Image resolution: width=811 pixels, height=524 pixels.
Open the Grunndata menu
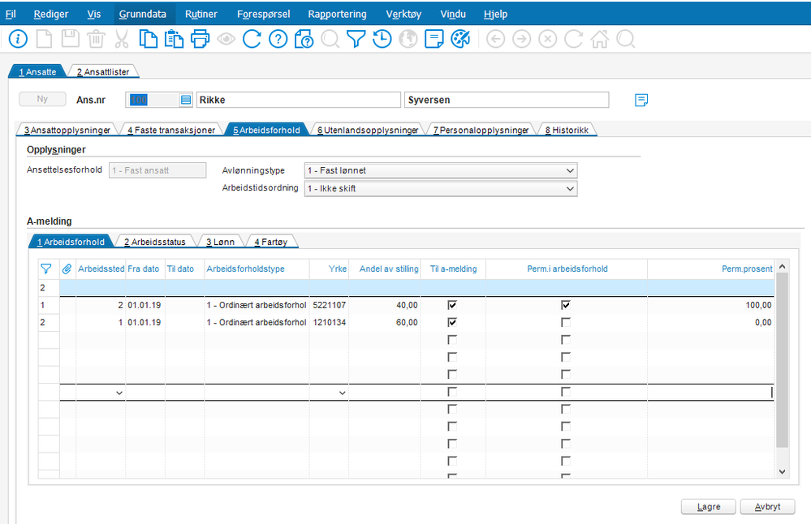(143, 14)
